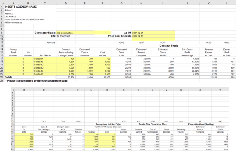Viewport: 236px width, 151px height.
Task: Click the '92.00%' percent complete cell
Action: [x=141, y=62]
